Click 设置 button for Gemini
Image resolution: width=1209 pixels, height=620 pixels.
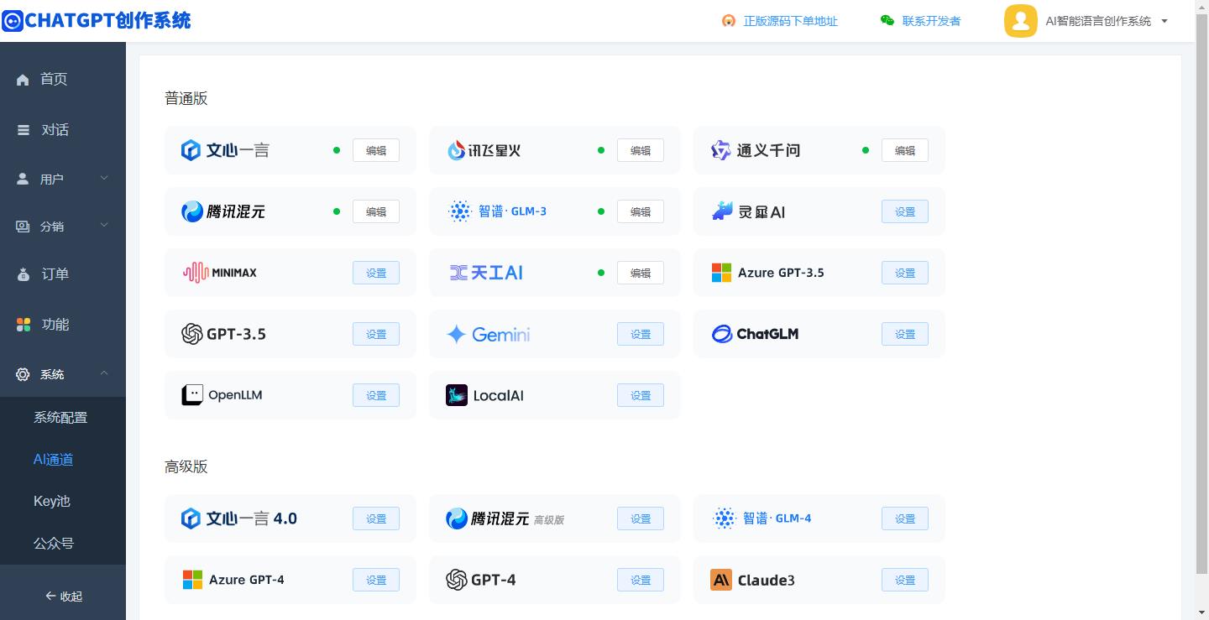(x=641, y=334)
